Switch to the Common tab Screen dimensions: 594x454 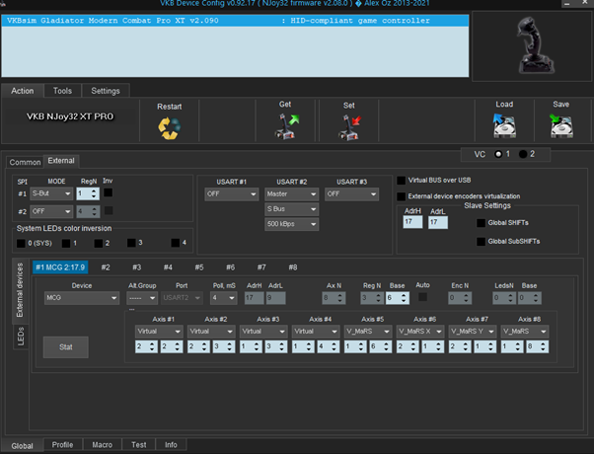25,162
